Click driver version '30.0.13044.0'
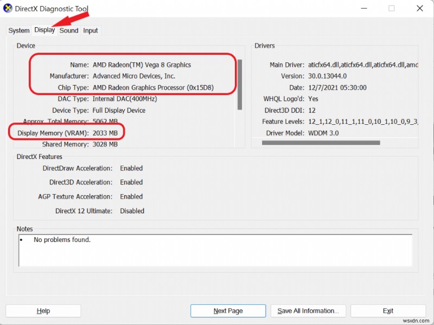Viewport: 434px width, 325px height. [328, 76]
